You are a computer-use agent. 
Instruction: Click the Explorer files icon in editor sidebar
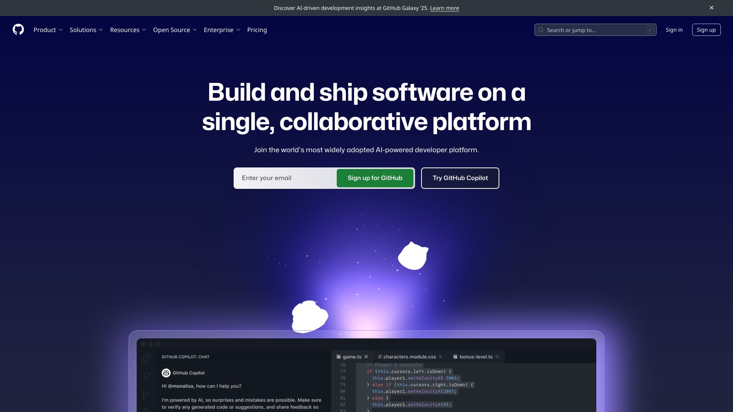coord(145,359)
